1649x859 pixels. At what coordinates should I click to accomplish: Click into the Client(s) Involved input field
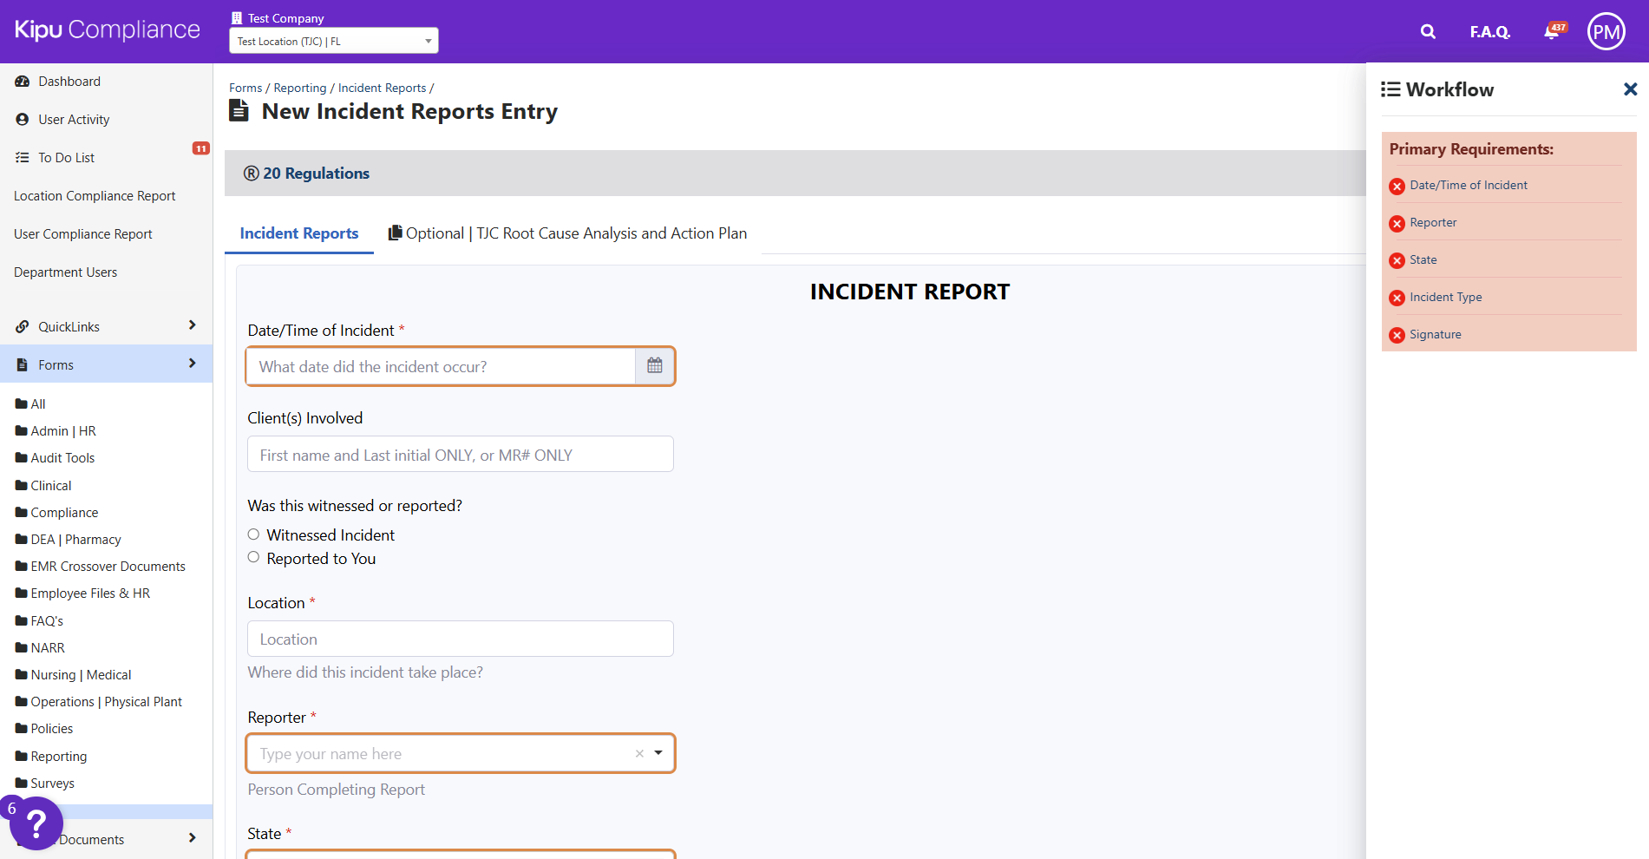pos(461,455)
